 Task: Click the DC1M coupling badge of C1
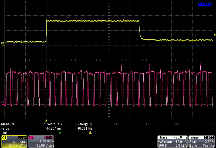tap(22, 138)
